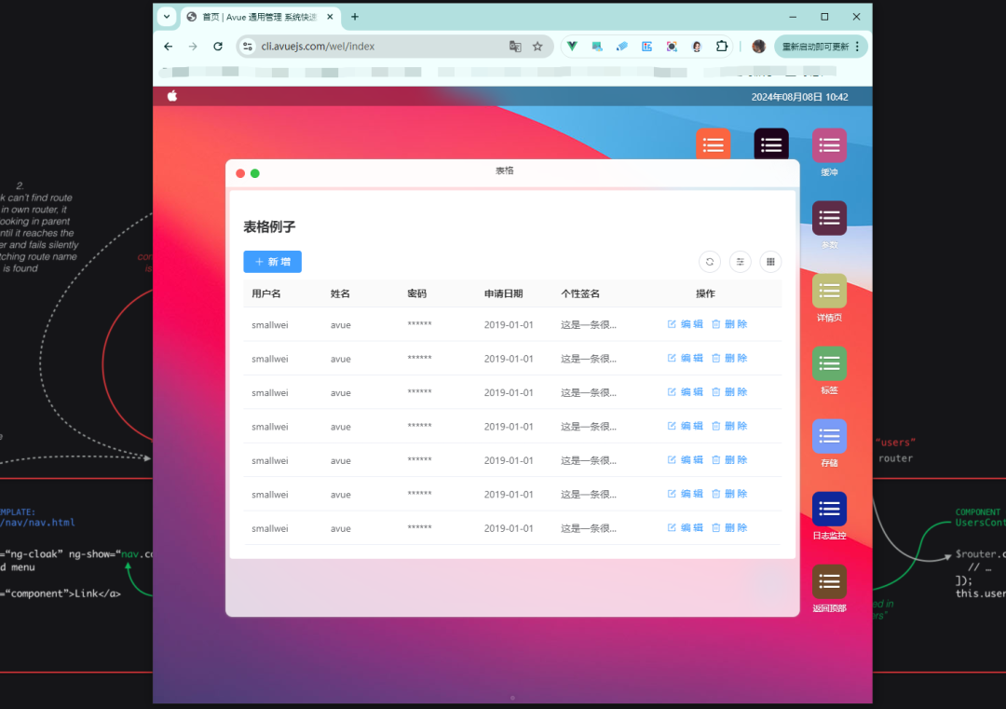Image resolution: width=1006 pixels, height=709 pixels.
Task: Open the column display settings slider icon
Action: pos(741,262)
